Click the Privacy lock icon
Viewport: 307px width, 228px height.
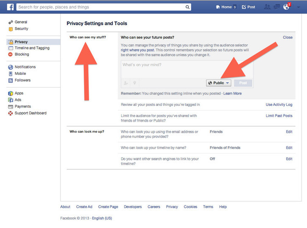(11, 42)
